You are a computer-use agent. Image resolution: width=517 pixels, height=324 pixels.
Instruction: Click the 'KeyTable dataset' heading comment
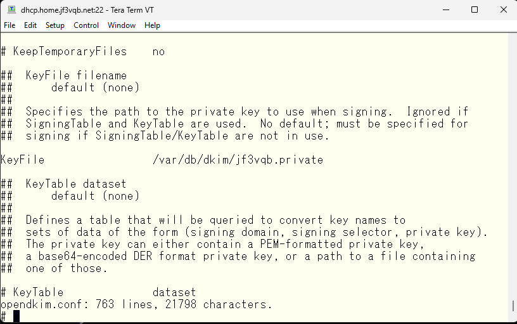(76, 184)
